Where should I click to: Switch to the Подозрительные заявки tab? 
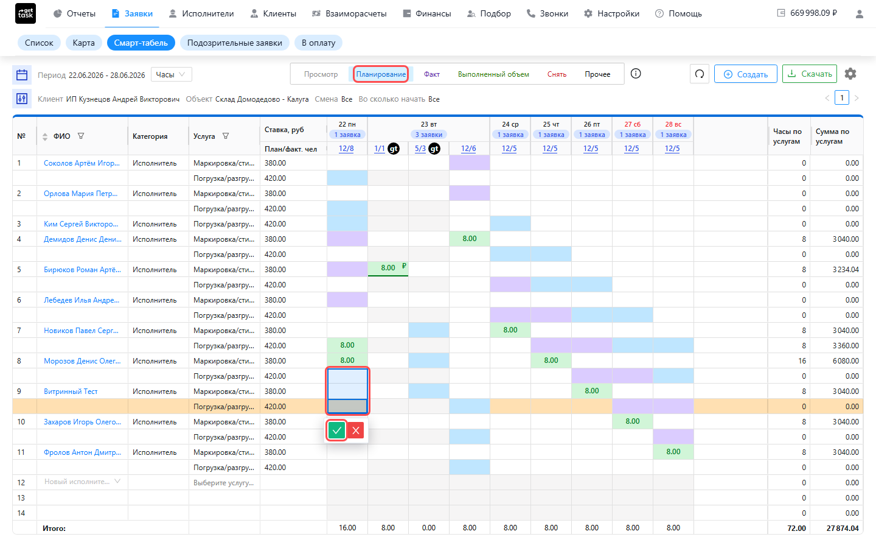[235, 43]
